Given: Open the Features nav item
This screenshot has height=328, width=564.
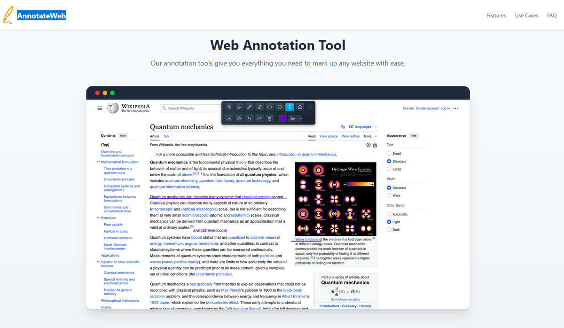Looking at the screenshot, I should 496,16.
